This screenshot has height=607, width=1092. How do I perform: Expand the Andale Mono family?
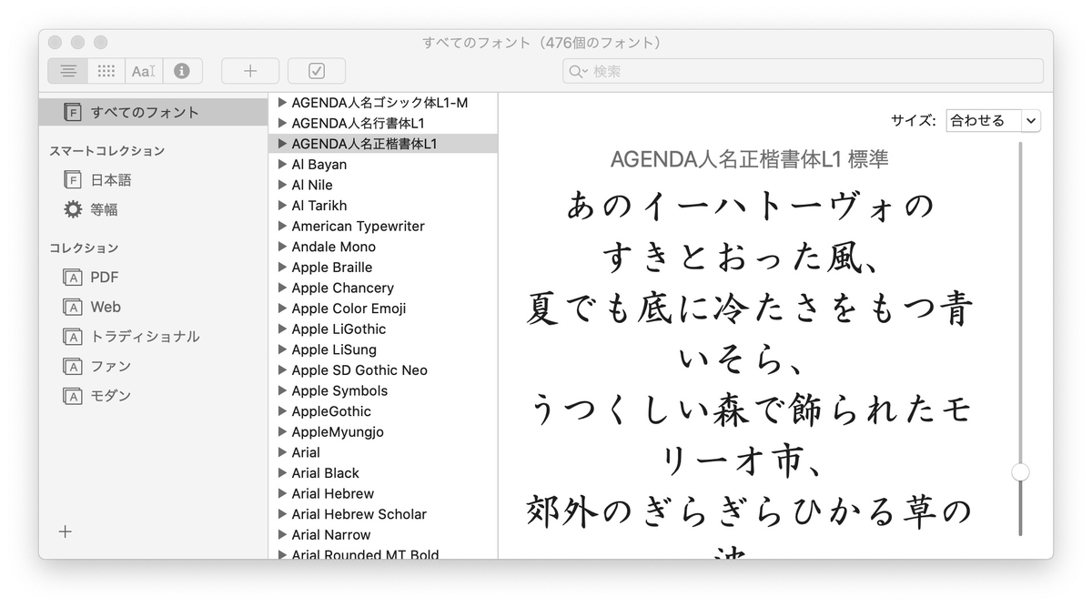(x=282, y=247)
